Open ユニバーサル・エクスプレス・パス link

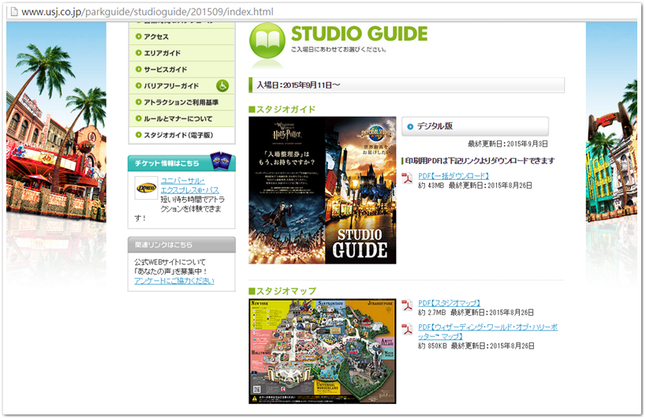pyautogui.click(x=189, y=185)
